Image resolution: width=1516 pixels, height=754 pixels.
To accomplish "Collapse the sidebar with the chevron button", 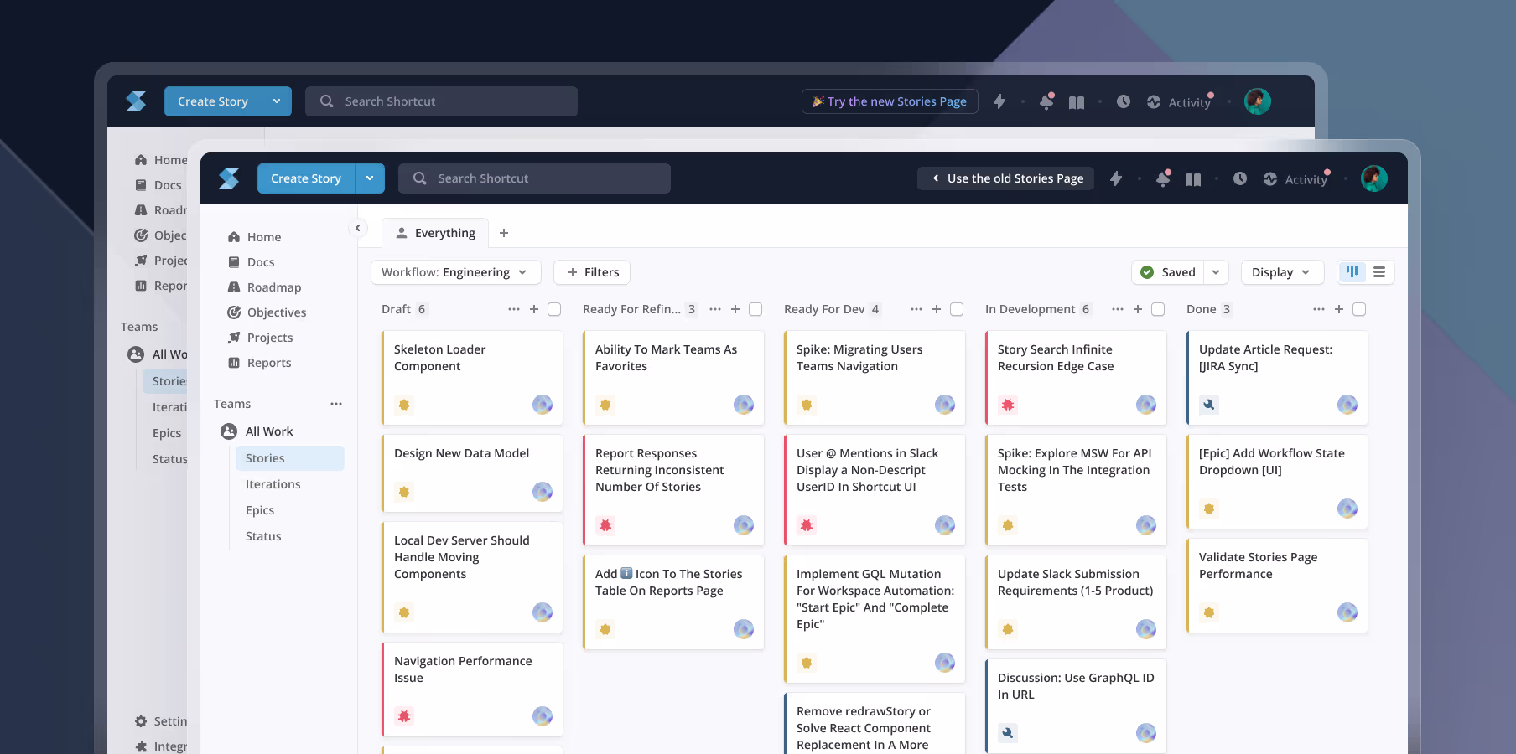I will [358, 228].
